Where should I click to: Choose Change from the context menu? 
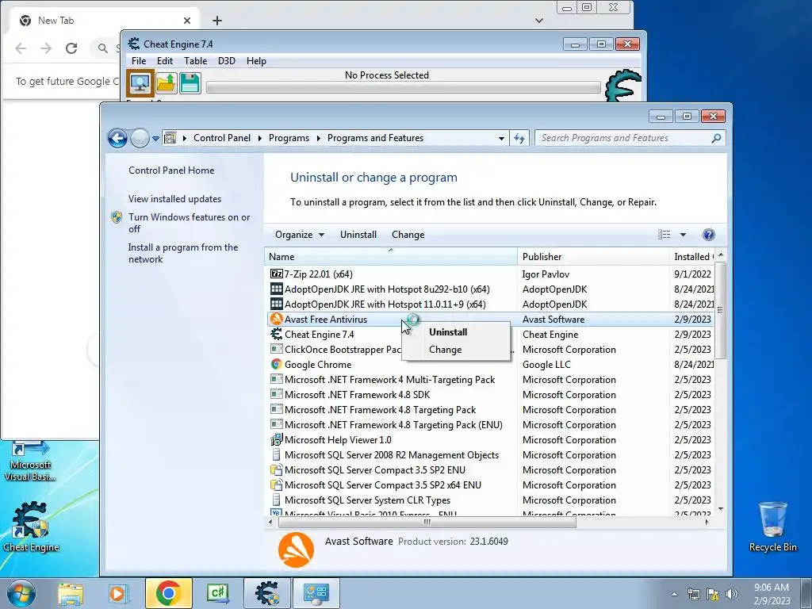[x=446, y=350]
